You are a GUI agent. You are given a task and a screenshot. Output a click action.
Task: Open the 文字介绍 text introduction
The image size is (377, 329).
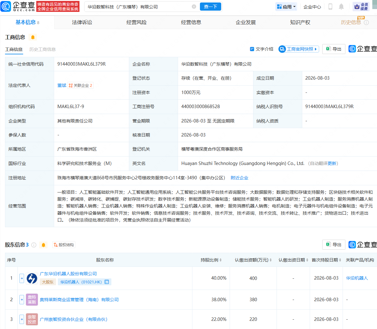[262, 49]
